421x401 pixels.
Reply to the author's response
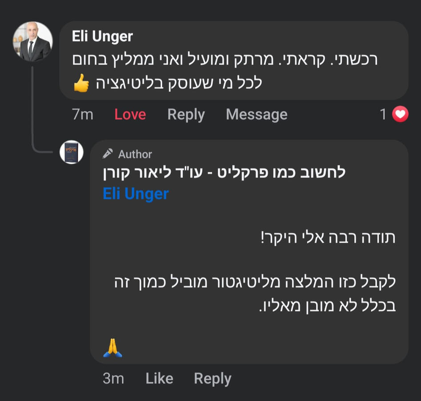pos(213,378)
